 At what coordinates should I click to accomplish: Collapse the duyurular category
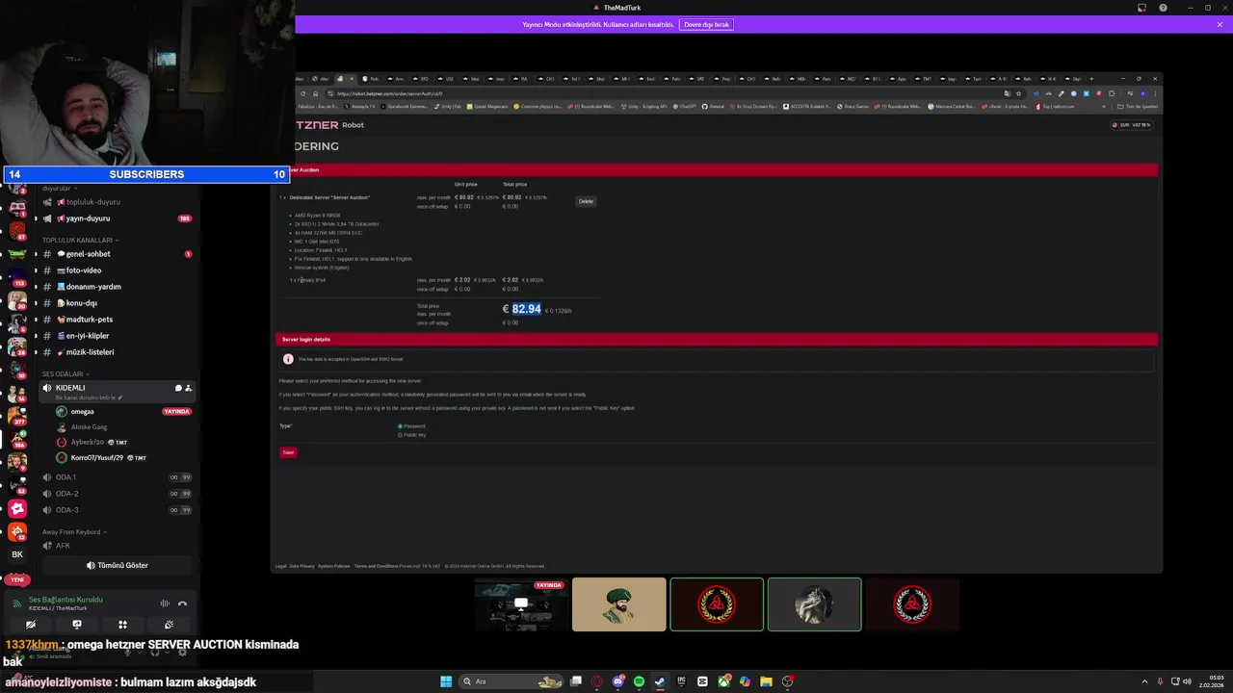point(58,189)
